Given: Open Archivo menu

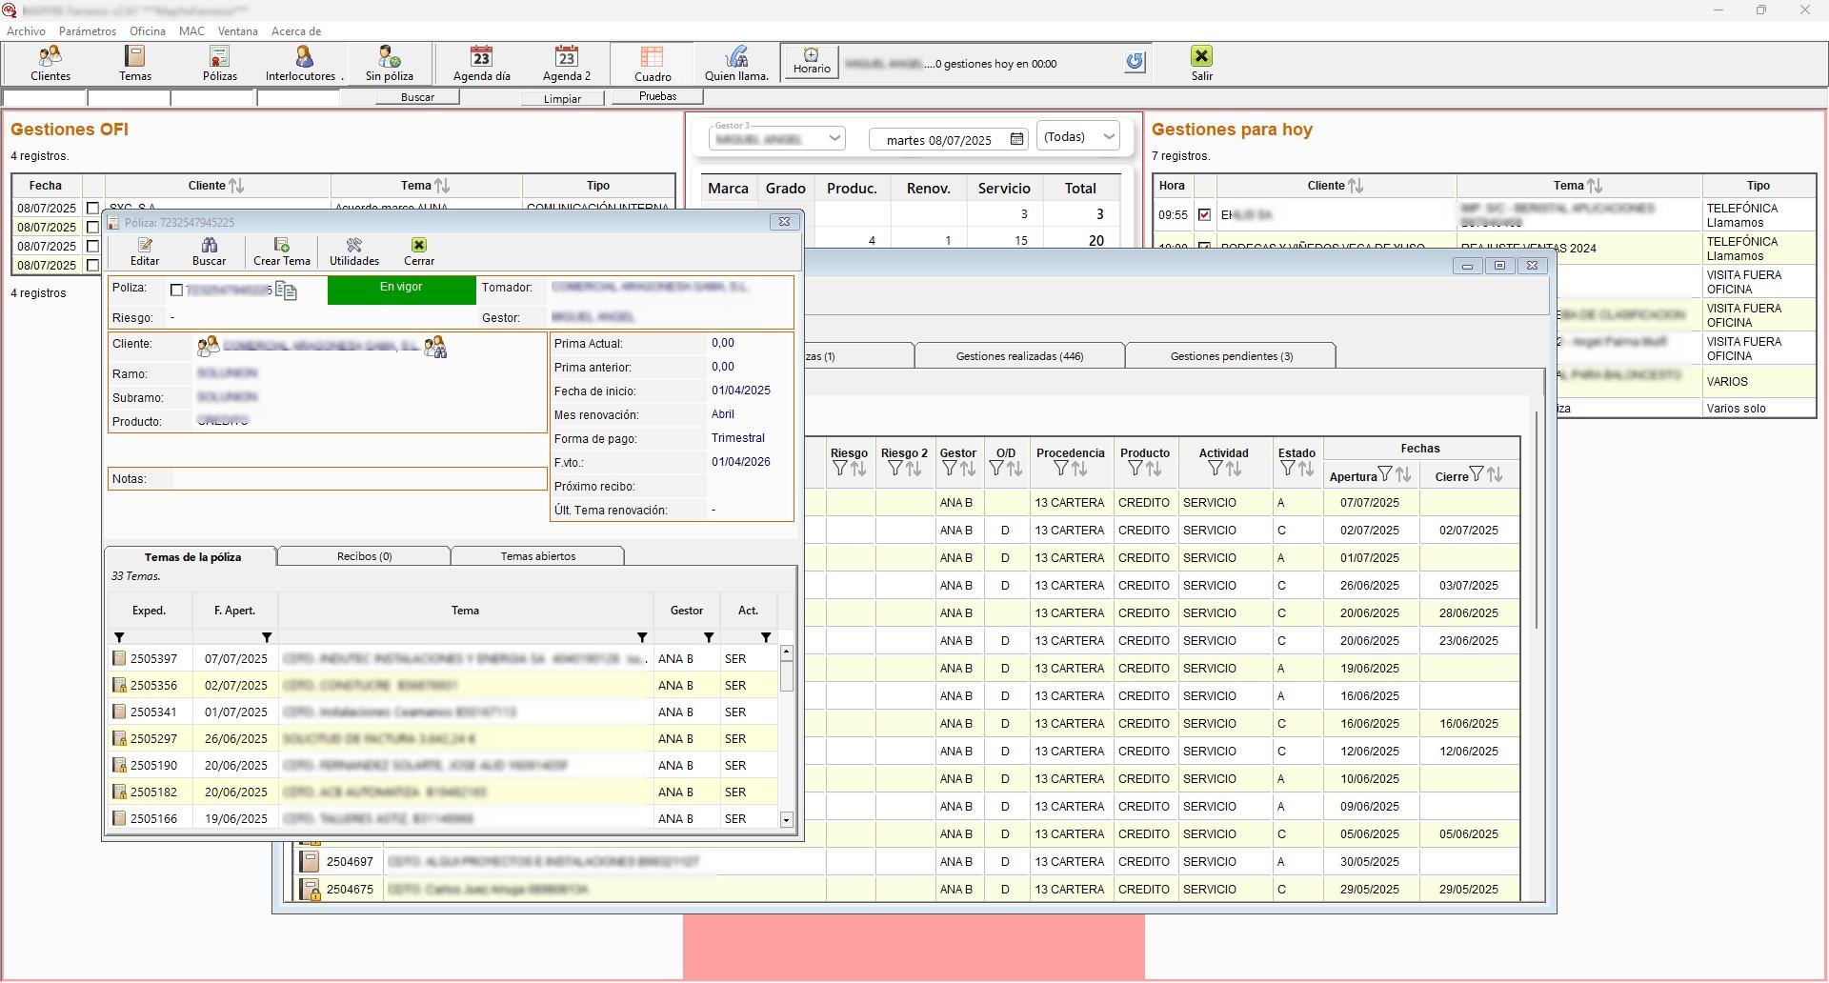Looking at the screenshot, I should point(26,30).
